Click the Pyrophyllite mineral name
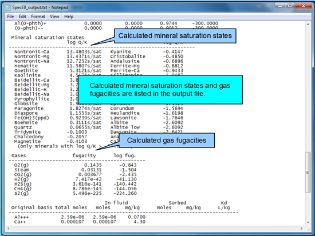The image size is (315, 236). tap(31, 99)
